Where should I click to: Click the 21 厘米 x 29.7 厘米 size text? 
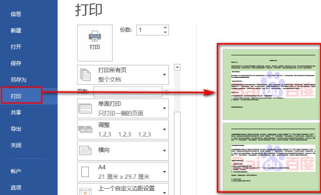point(124,176)
